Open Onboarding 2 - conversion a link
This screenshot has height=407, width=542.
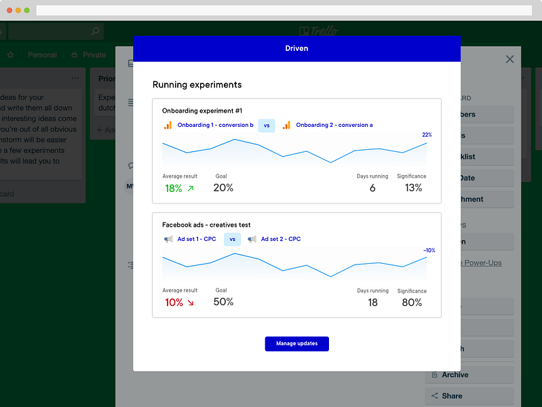pyautogui.click(x=334, y=125)
